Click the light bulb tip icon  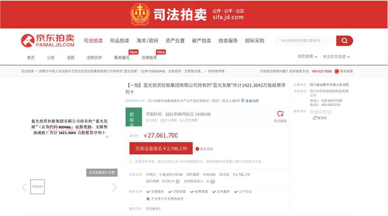pos(131,162)
